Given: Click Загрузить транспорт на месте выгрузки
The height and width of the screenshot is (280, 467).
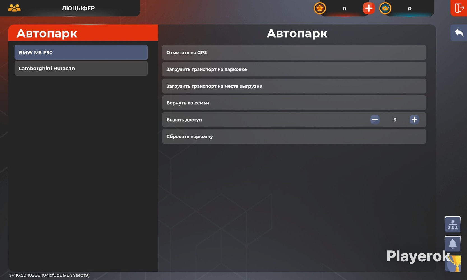Looking at the screenshot, I should pyautogui.click(x=294, y=86).
